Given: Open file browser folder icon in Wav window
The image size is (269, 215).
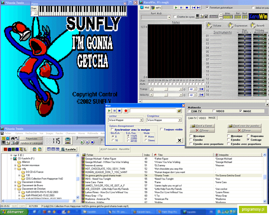Looking at the screenshot, I should [x=179, y=111].
